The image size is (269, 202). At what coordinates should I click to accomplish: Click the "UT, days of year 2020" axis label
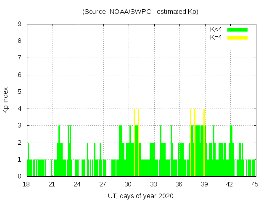[140, 196]
